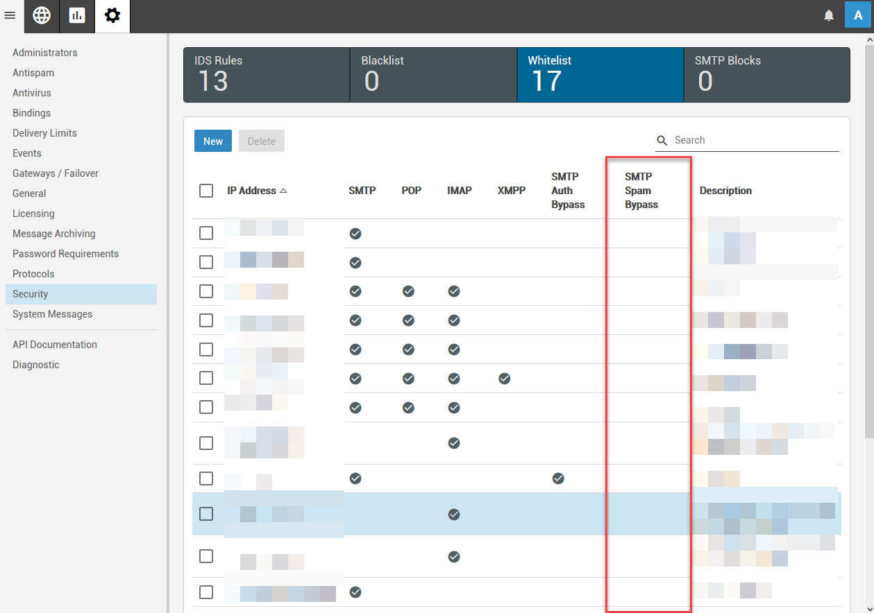Screen dimensions: 874x613
Task: Switch to the Blacklist tab
Action: [x=433, y=75]
